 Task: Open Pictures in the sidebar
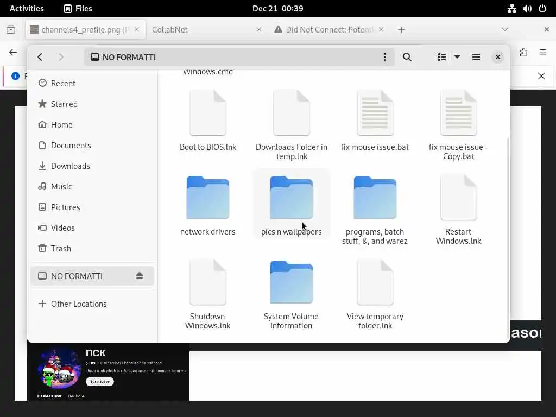[x=92, y=207]
